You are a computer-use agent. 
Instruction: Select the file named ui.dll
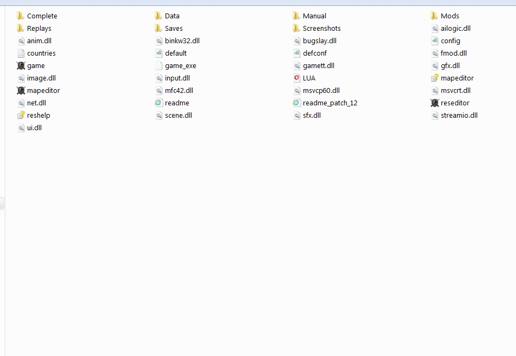(x=30, y=128)
